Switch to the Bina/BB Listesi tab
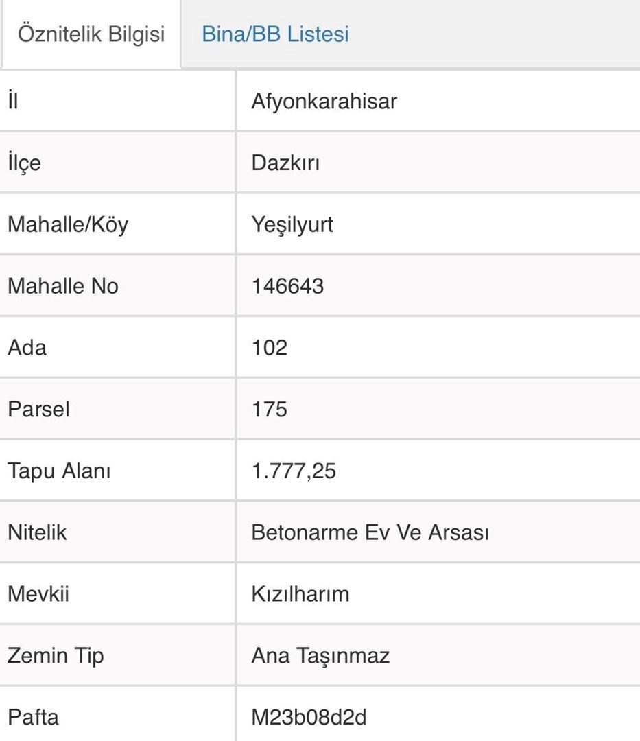 point(275,34)
